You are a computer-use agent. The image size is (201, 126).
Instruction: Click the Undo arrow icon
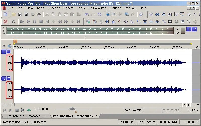[x=87, y=14]
